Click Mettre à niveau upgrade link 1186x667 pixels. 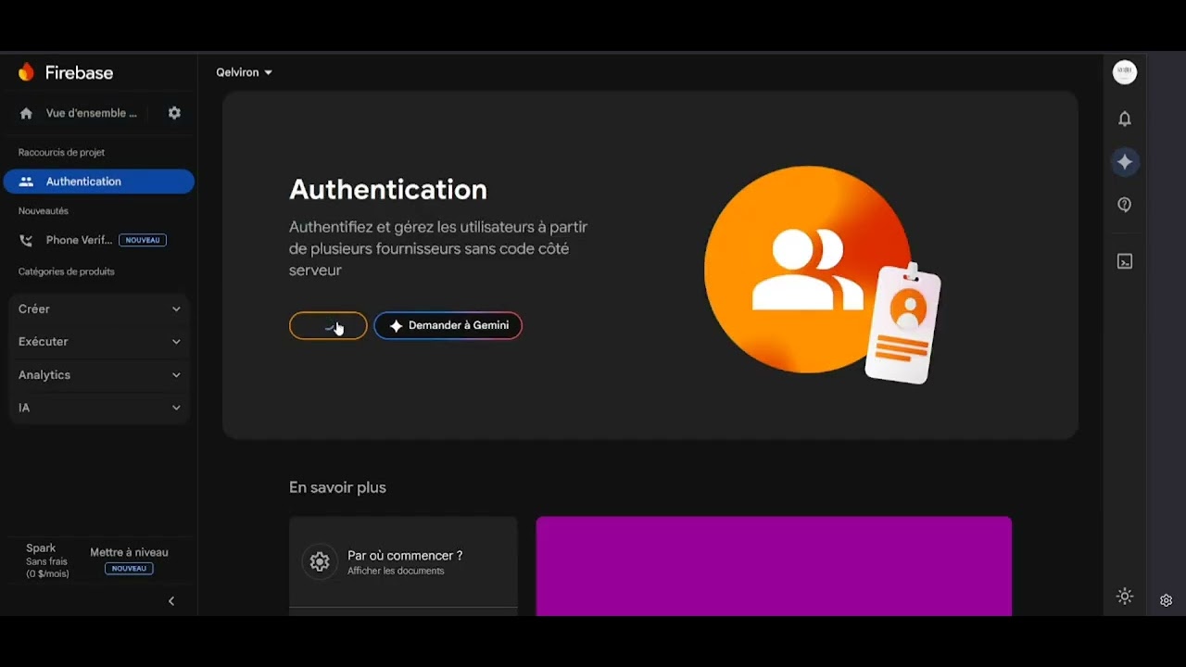coord(129,552)
